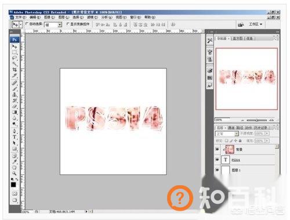This screenshot has width=290, height=220.
Task: Select the Crop tool
Action: (x=14, y=69)
